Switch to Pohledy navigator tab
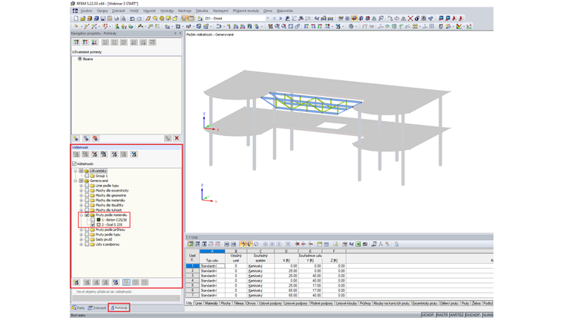The width and height of the screenshot is (564, 318). point(119,308)
